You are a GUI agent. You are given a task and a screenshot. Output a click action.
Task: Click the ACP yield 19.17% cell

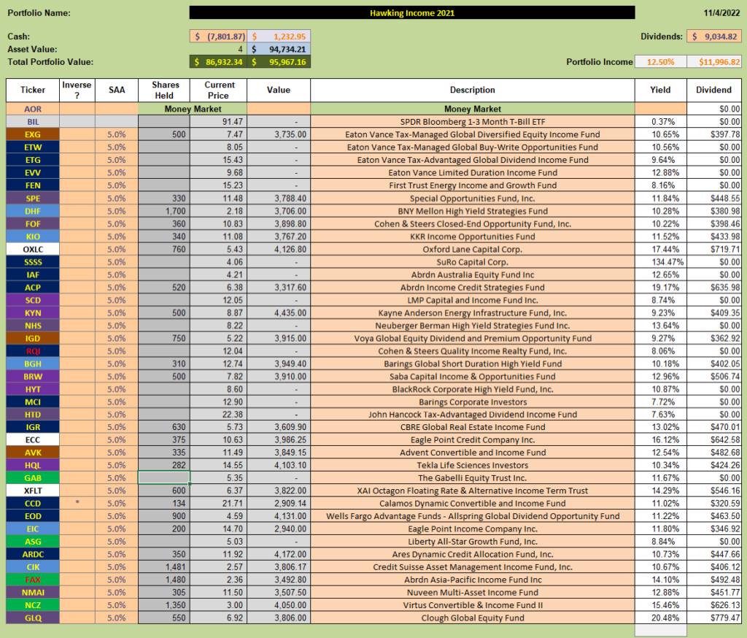pyautogui.click(x=660, y=287)
